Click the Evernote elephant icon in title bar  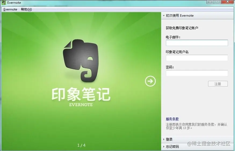click(4, 2)
